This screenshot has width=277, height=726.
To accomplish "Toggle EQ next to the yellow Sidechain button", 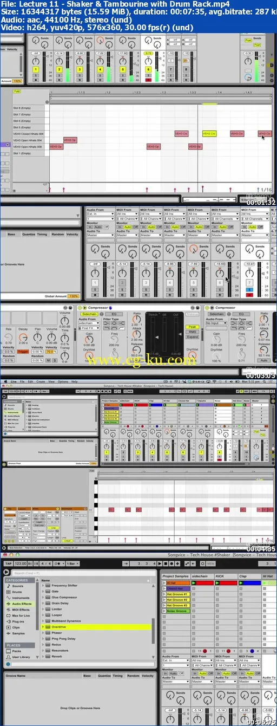I will tap(114, 314).
